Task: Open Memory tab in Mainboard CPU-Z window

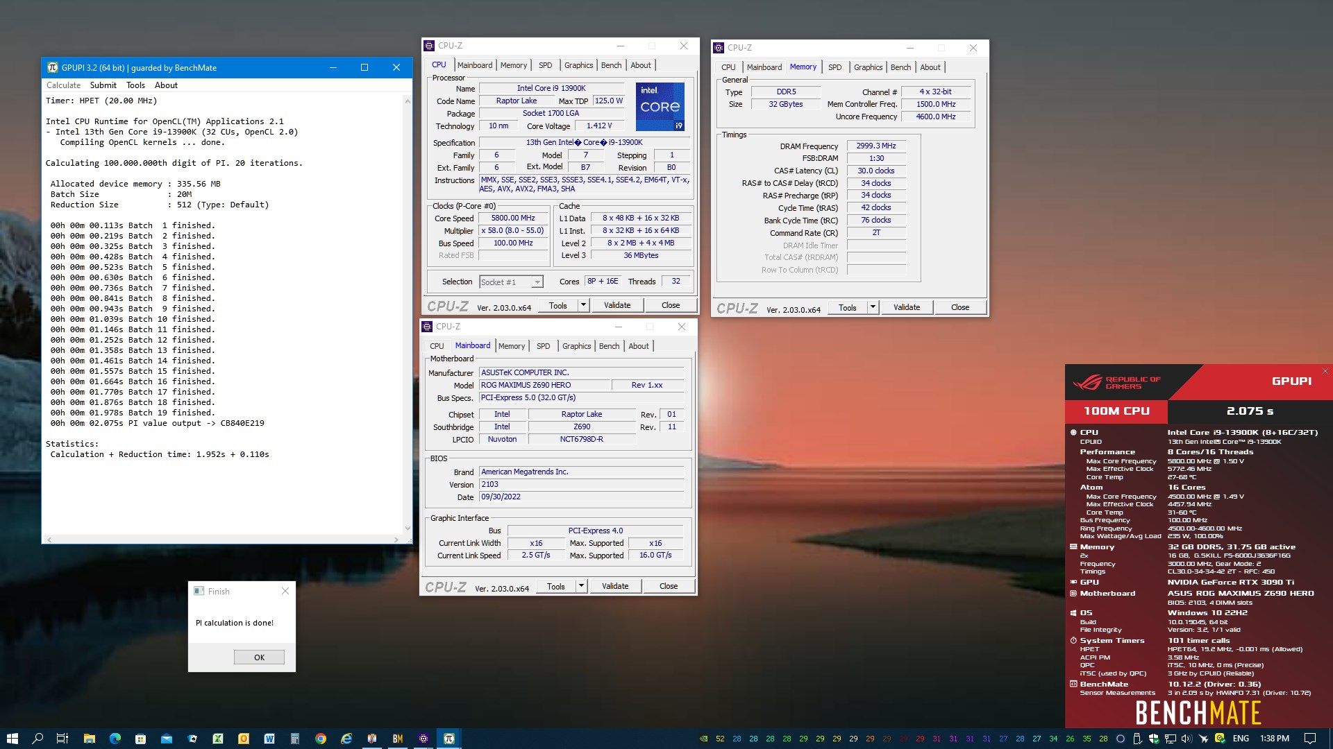Action: 512,346
